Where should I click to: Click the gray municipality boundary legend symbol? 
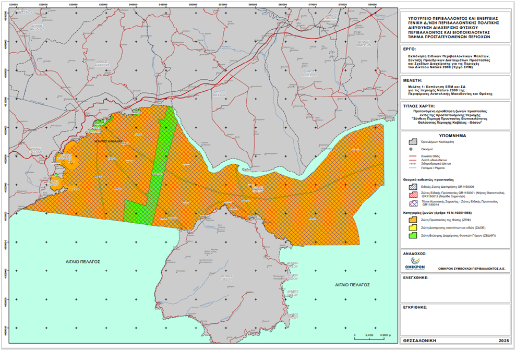click(x=412, y=141)
